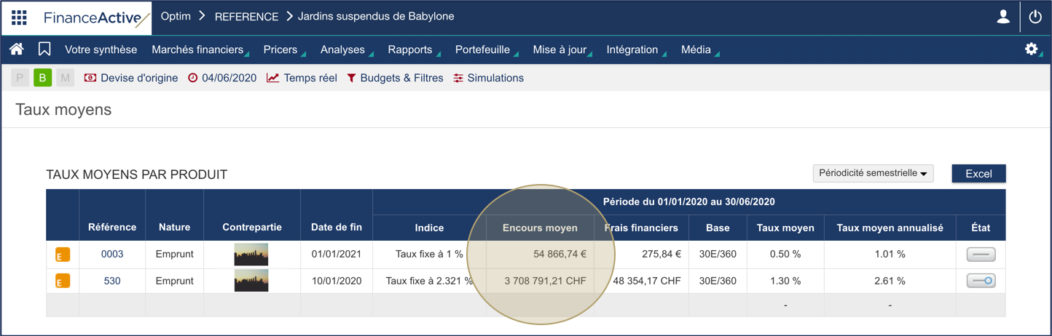Screen dimensions: 1052x336
Task: Click the orange loan icon for reference 0003
Action: pos(63,255)
